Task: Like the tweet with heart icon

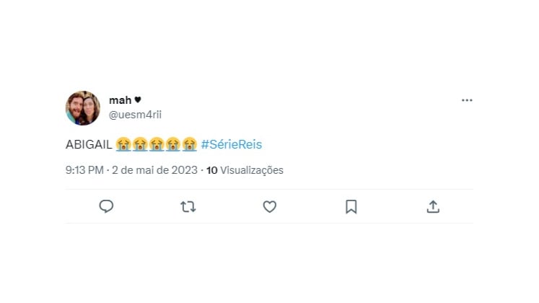Action: click(269, 207)
